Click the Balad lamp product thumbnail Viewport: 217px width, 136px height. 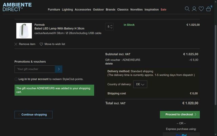coord(24,31)
